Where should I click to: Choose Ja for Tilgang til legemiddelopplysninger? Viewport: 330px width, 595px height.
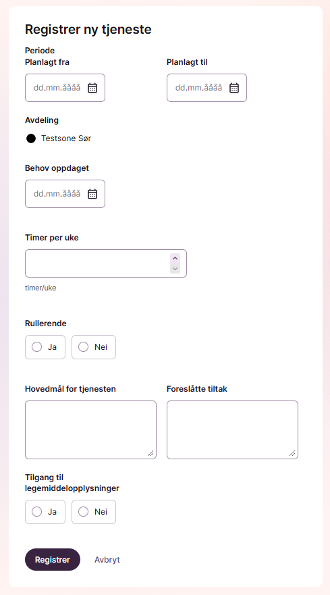tap(45, 512)
